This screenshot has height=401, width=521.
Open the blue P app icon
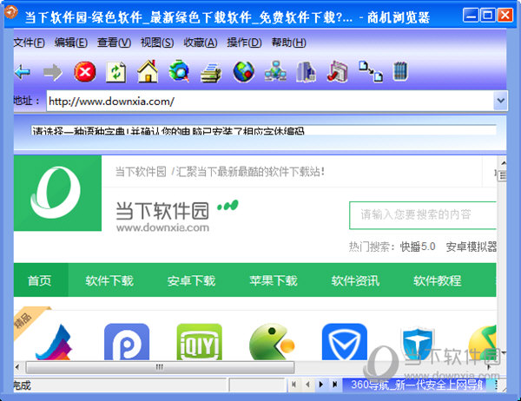(127, 342)
